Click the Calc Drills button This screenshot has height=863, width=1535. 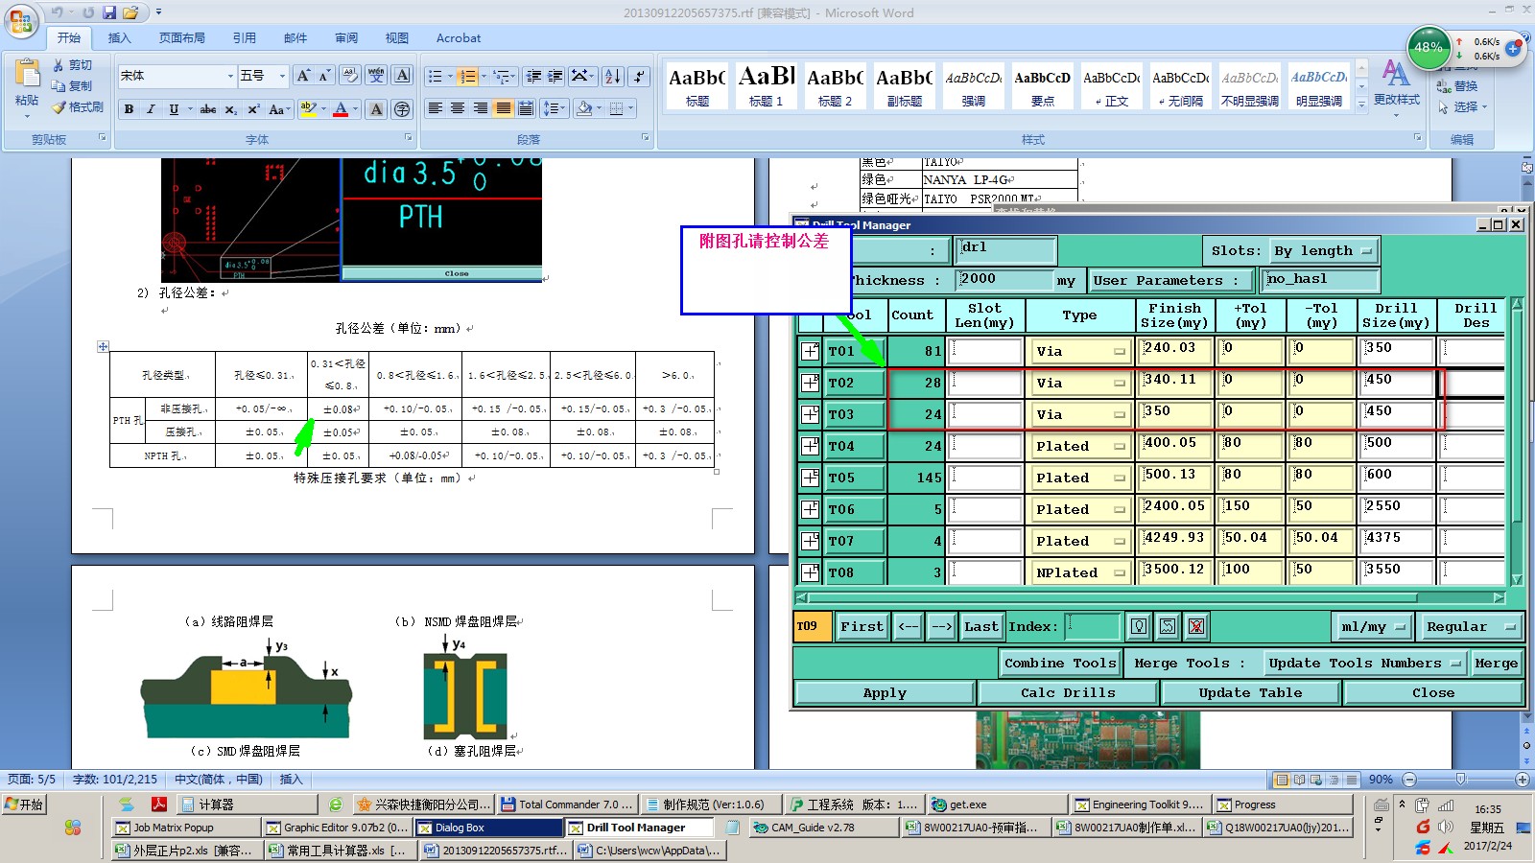pyautogui.click(x=1068, y=692)
